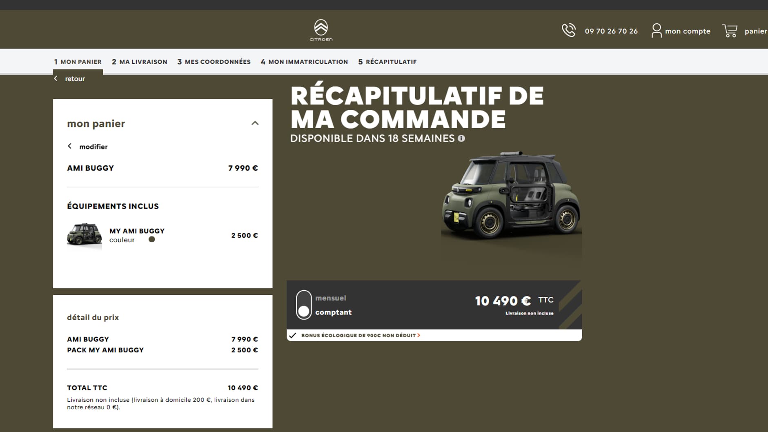
Task: Go to step 2 Ma Livraison
Action: (x=139, y=62)
